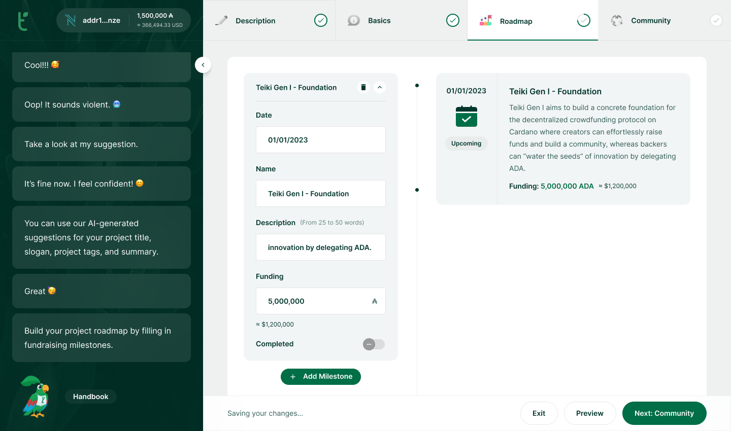The image size is (731, 431).
Task: Click the pencil icon beside Description
Action: pos(221,20)
